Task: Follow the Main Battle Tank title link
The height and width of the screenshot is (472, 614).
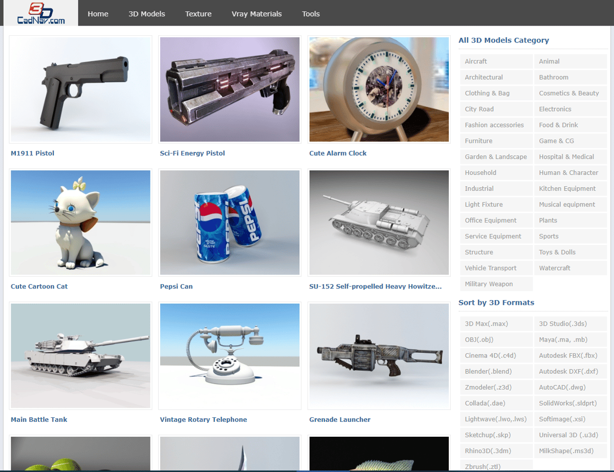Action: coord(39,420)
